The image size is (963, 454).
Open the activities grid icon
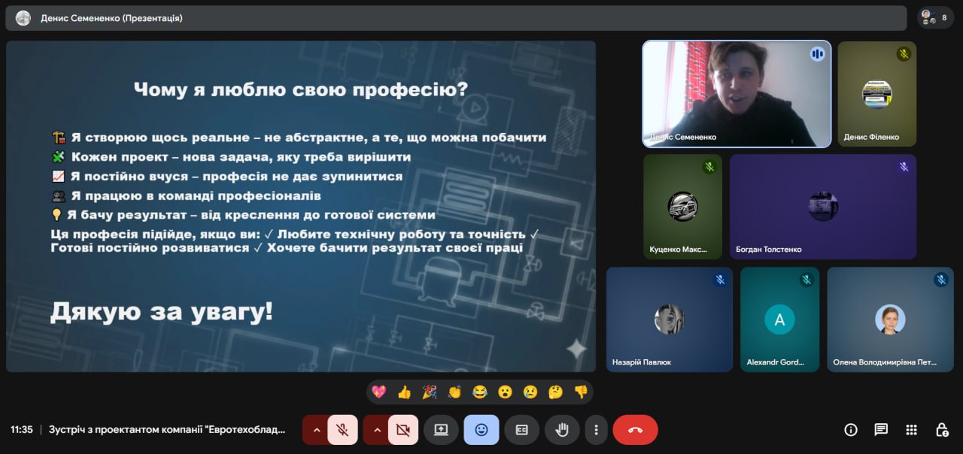911,430
